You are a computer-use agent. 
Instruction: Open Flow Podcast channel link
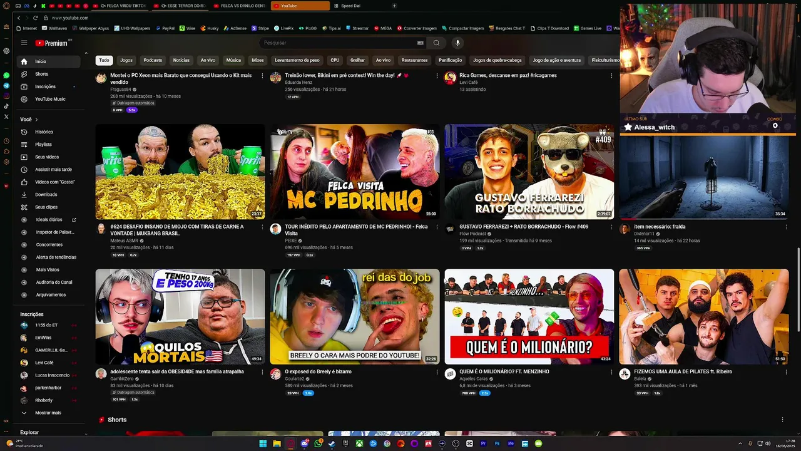(472, 234)
